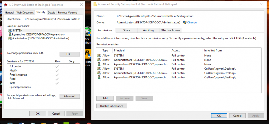Click the shield icon beside the Change link
269x124 pixels.
(x=185, y=23)
